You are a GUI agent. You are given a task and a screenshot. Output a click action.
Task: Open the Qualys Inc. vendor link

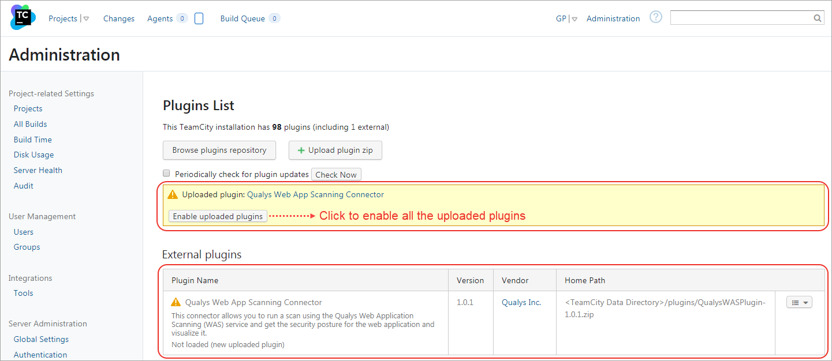[x=521, y=302]
